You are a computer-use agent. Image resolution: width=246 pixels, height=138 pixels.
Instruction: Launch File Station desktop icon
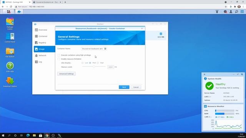(x=10, y=53)
